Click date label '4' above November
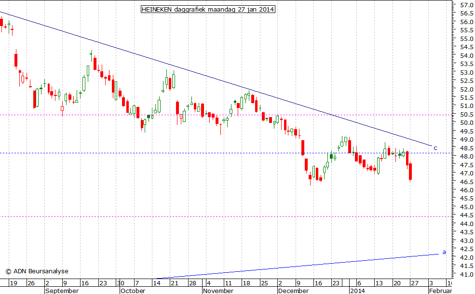 pos(209,283)
